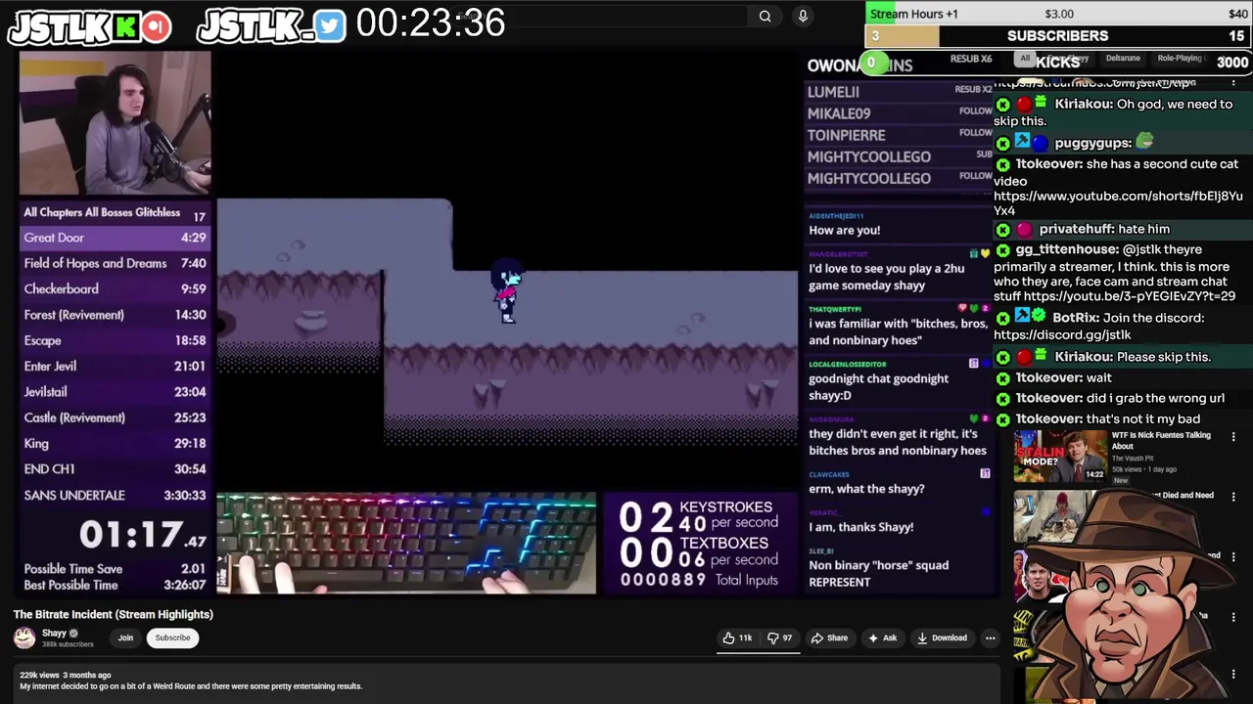Open options menu for Died and Need video
This screenshot has height=704, width=1253.
[x=1233, y=496]
